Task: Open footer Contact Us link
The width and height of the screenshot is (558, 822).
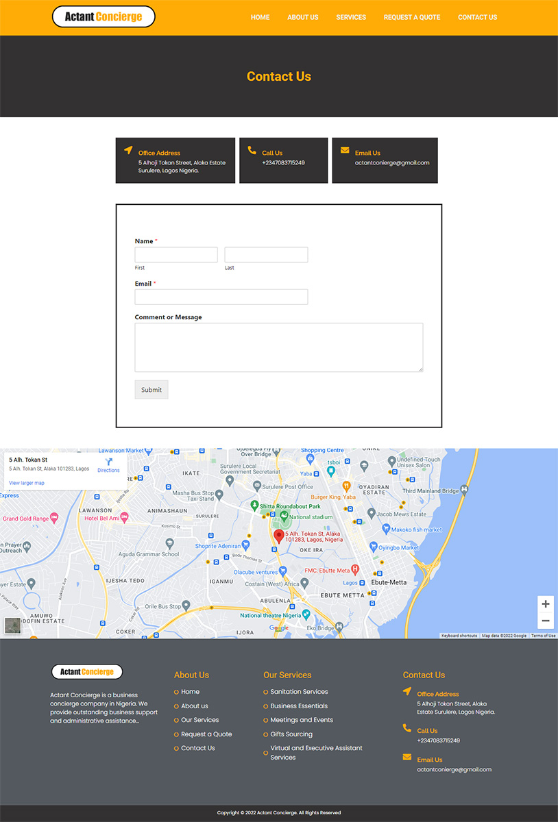Action: click(x=198, y=748)
